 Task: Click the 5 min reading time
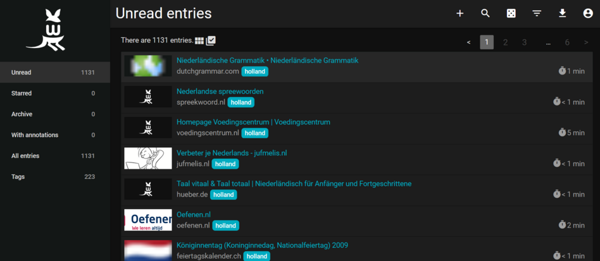tap(572, 133)
